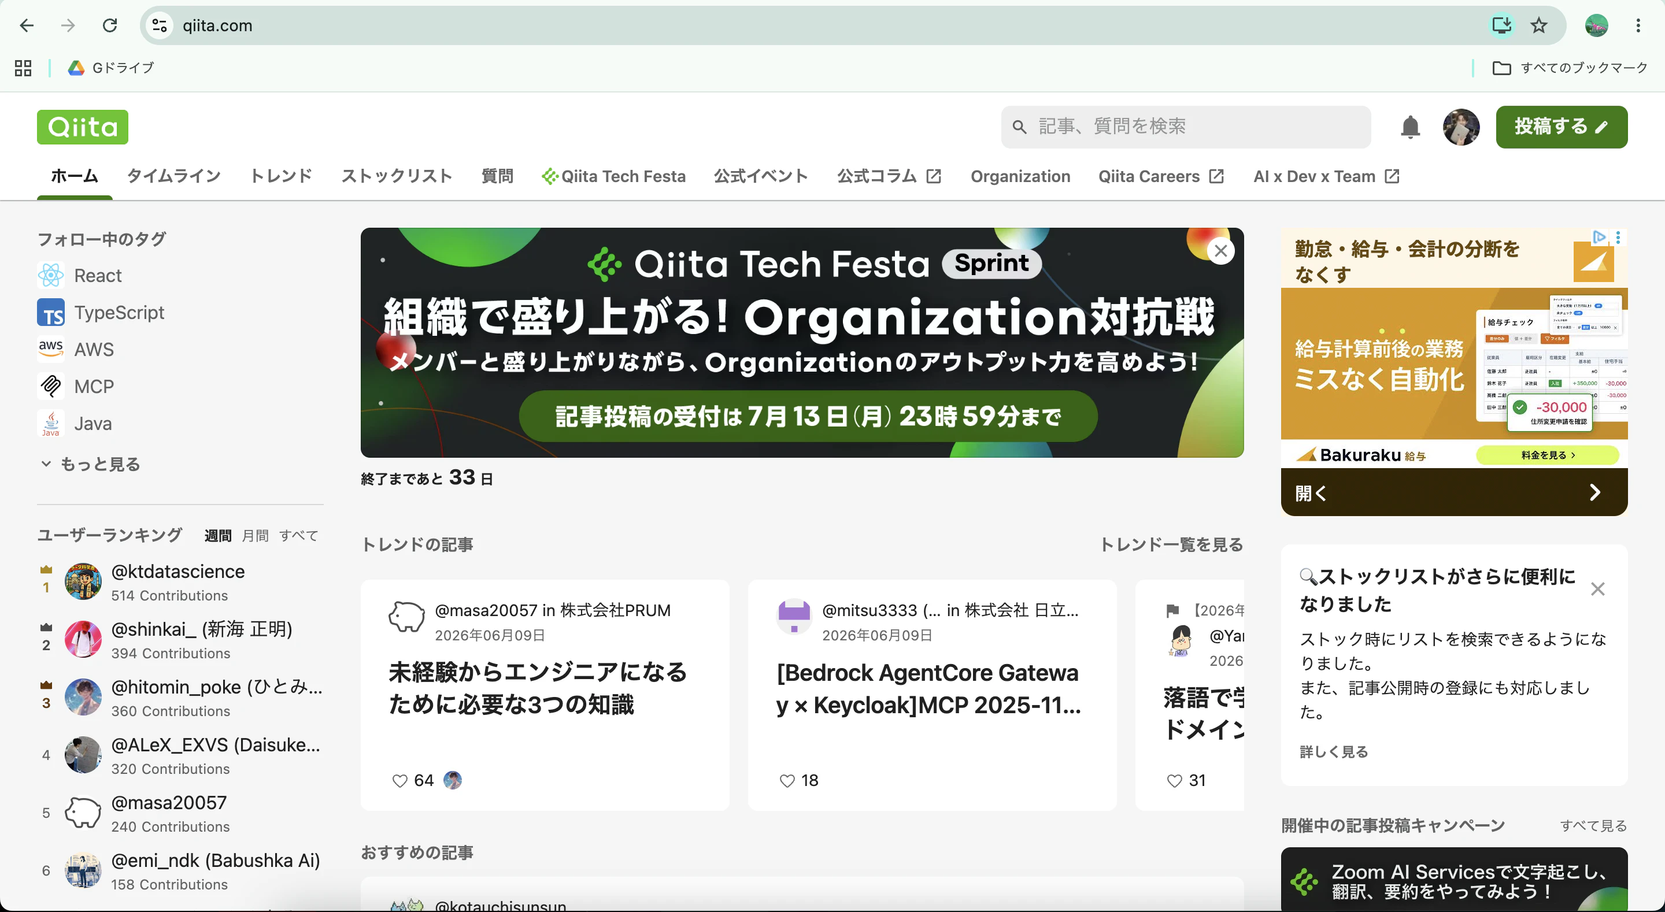Open the Chrome profile avatar

(x=1596, y=25)
